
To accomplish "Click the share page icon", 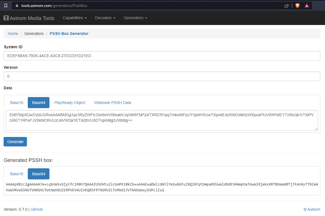I will (x=287, y=6).
